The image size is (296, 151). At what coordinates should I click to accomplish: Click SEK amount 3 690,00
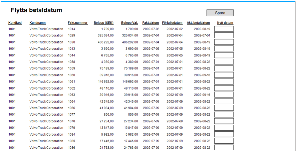point(107,49)
